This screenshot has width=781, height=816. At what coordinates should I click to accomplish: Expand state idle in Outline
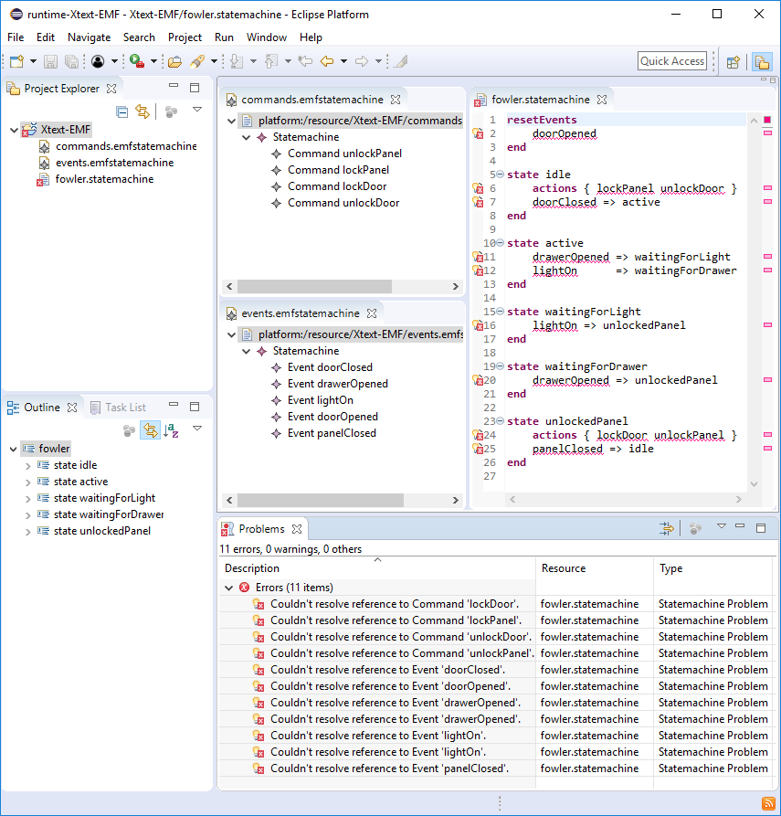pos(28,466)
